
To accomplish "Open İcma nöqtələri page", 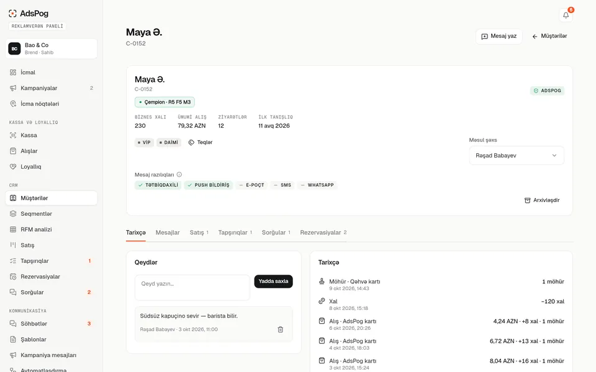I will 52,104.
